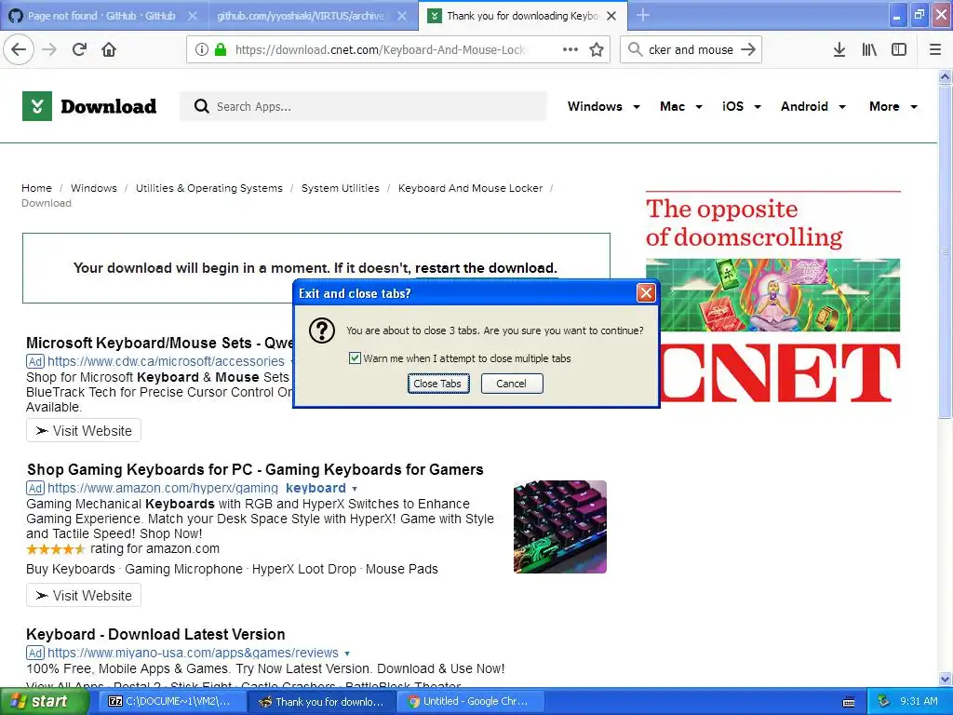Click Visit Website under Microsoft Keyboard/Mouse Sets
Image resolution: width=953 pixels, height=715 pixels.
point(84,430)
